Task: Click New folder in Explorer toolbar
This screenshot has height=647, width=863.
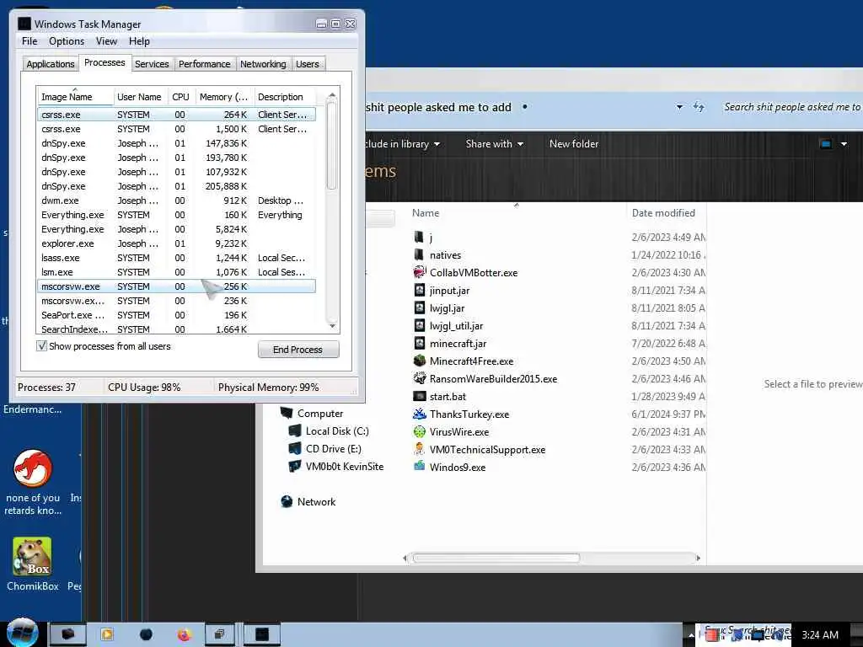Action: click(x=573, y=143)
